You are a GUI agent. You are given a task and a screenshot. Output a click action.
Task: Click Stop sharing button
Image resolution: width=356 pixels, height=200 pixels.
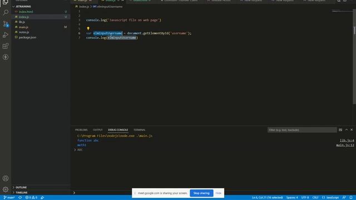click(201, 193)
